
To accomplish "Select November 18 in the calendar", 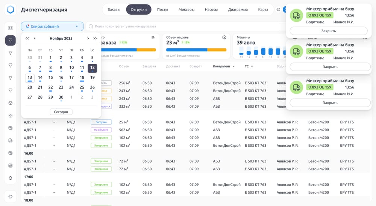I will click(82, 78).
